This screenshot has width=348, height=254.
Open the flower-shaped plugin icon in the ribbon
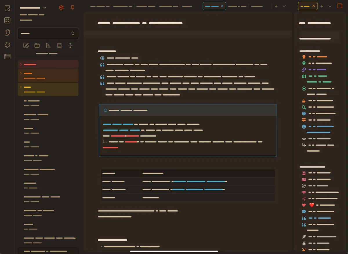tap(7, 45)
